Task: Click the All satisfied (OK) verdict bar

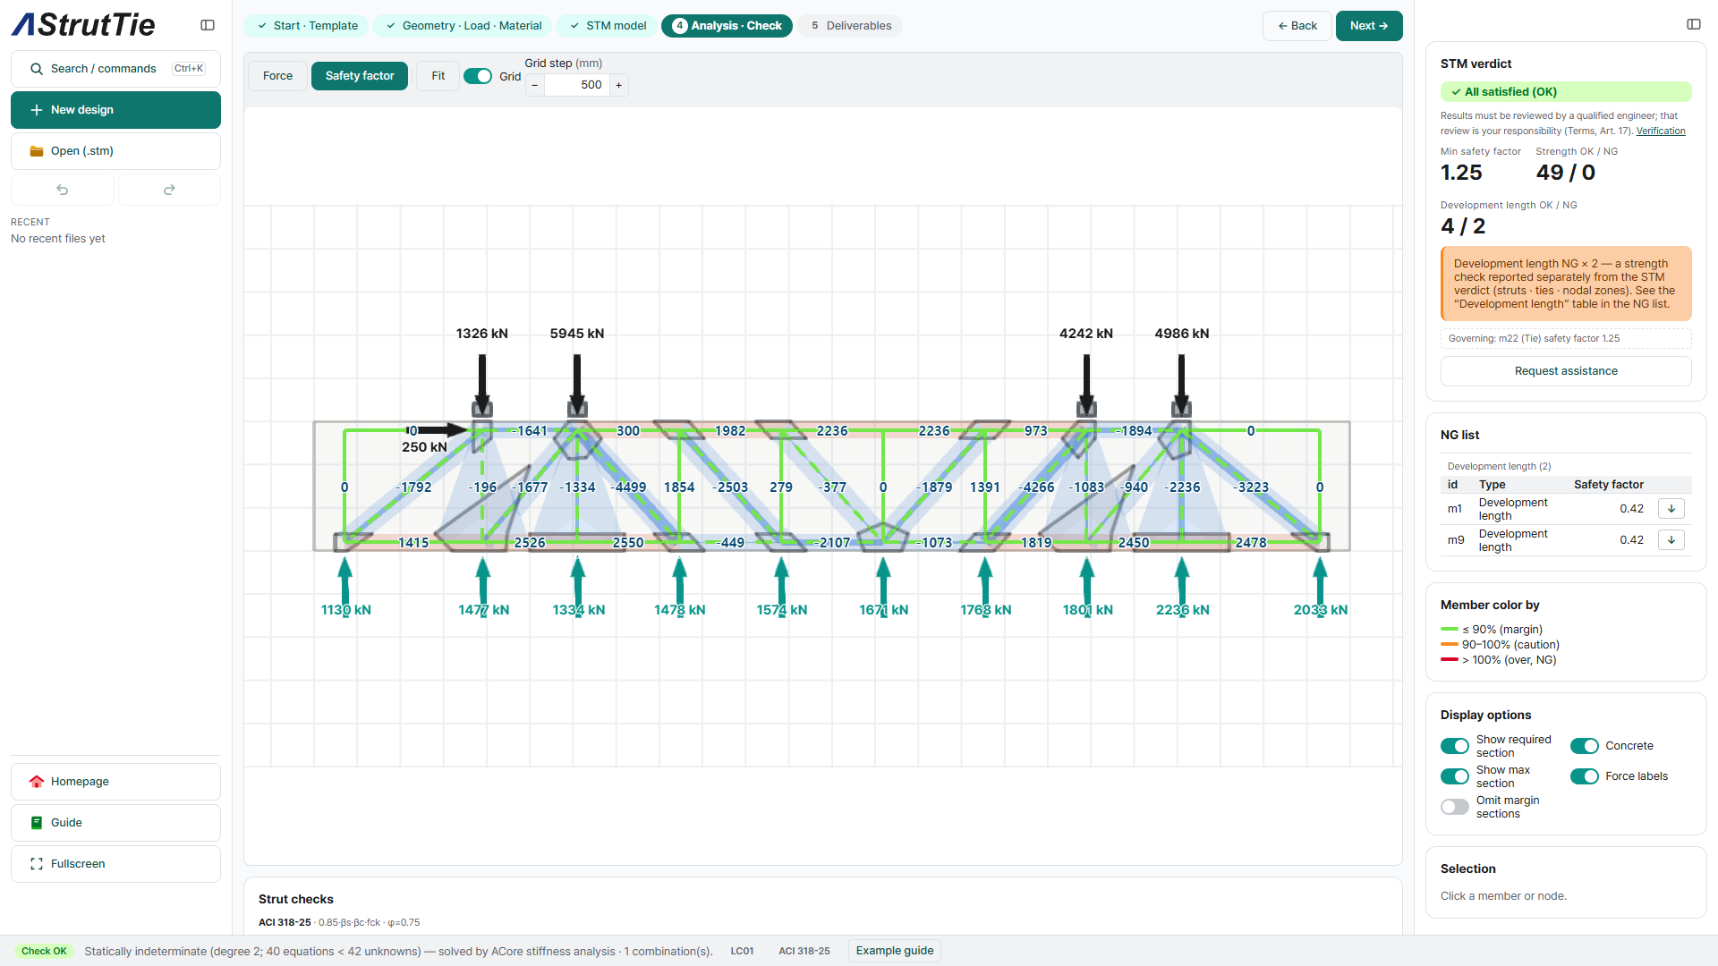Action: pyautogui.click(x=1566, y=92)
